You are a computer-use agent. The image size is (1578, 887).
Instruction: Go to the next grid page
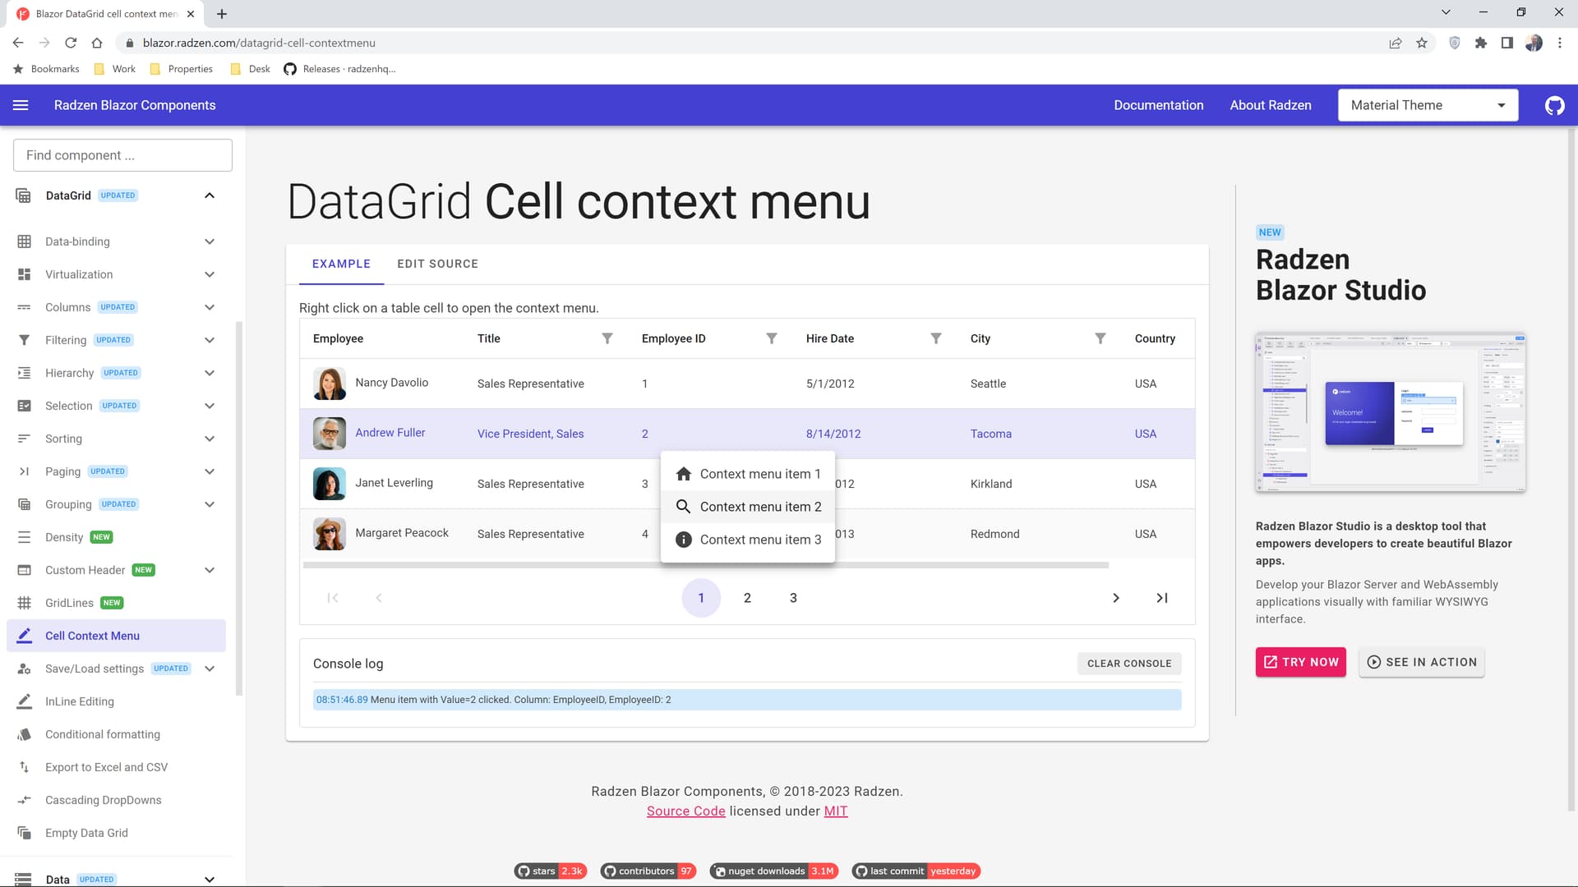[x=1116, y=598]
